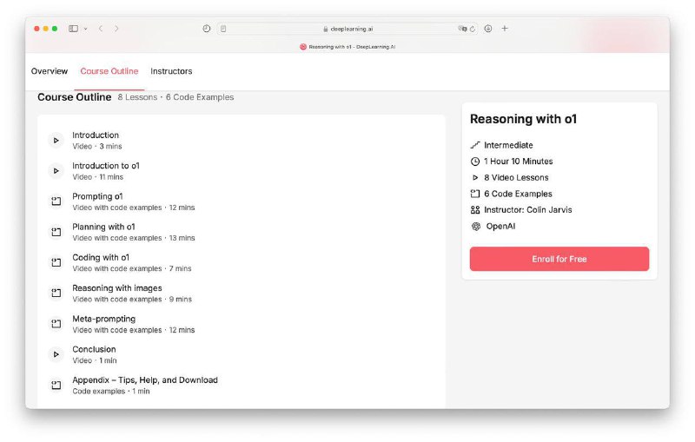
Task: Click the Introduction to o1 play icon
Action: (x=56, y=171)
